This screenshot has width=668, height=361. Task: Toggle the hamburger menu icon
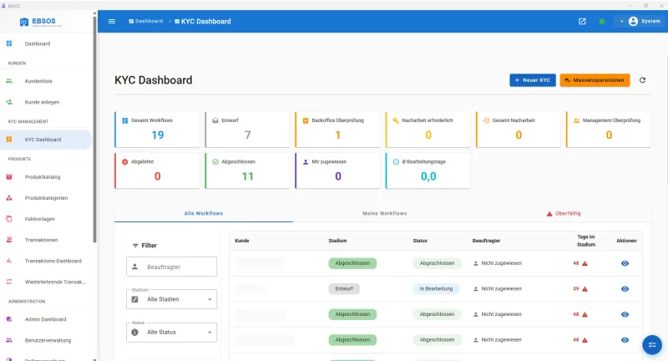coord(112,22)
